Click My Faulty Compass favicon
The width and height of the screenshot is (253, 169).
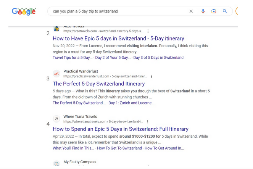(56, 164)
